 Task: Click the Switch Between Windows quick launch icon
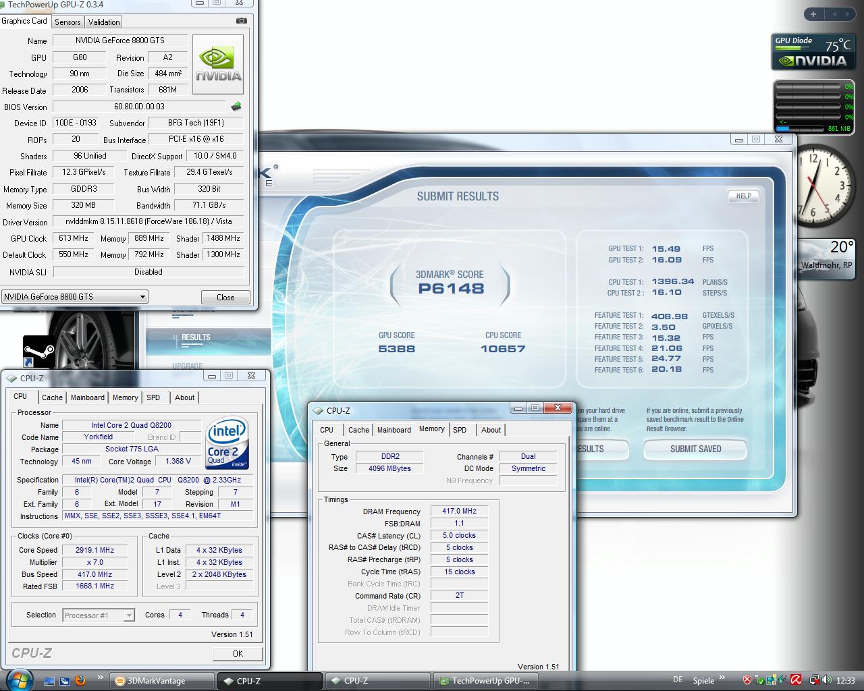(65, 681)
